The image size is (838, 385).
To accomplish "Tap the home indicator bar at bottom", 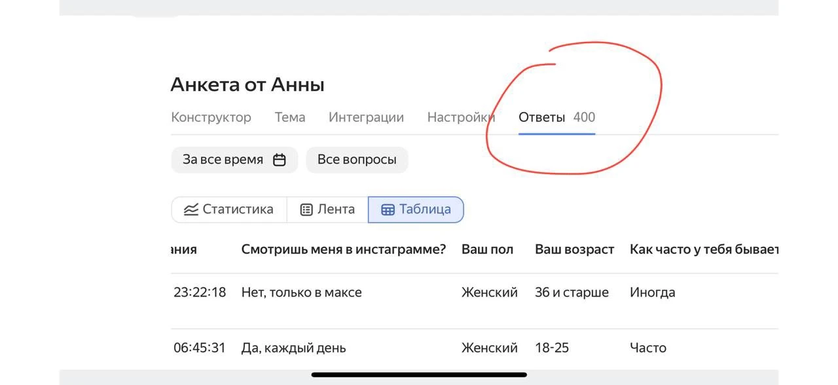I will click(419, 375).
